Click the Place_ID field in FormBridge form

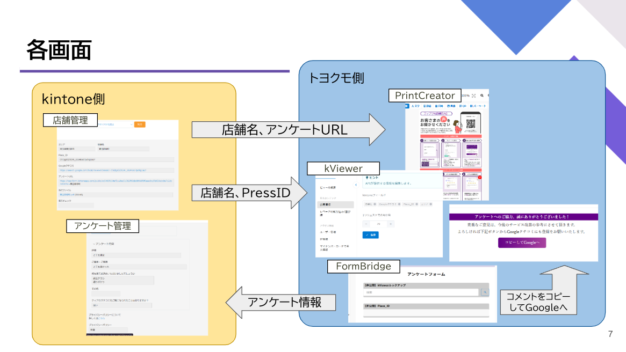(x=426, y=312)
